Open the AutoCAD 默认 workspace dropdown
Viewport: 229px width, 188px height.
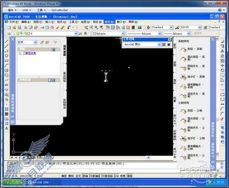(159, 45)
